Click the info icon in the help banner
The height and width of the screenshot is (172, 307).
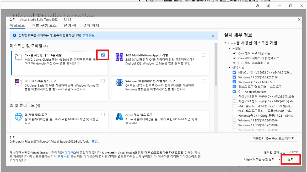tap(15, 35)
